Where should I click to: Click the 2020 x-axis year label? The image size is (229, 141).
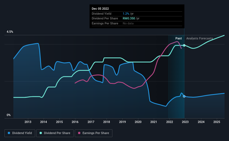138,122
